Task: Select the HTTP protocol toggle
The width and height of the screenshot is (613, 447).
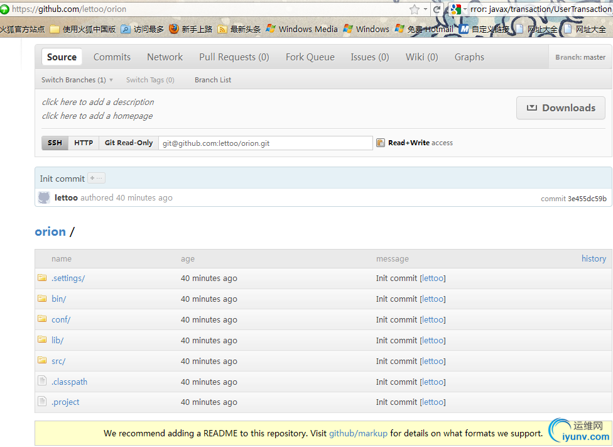Action: point(84,143)
